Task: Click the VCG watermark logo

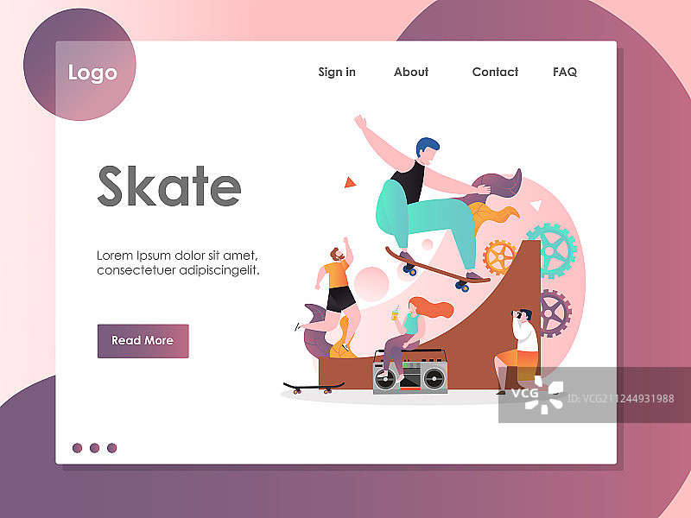Action: (537, 395)
